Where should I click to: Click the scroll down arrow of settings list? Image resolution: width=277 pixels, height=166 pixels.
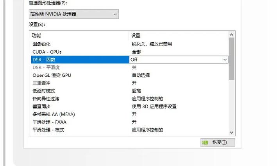click(x=232, y=133)
